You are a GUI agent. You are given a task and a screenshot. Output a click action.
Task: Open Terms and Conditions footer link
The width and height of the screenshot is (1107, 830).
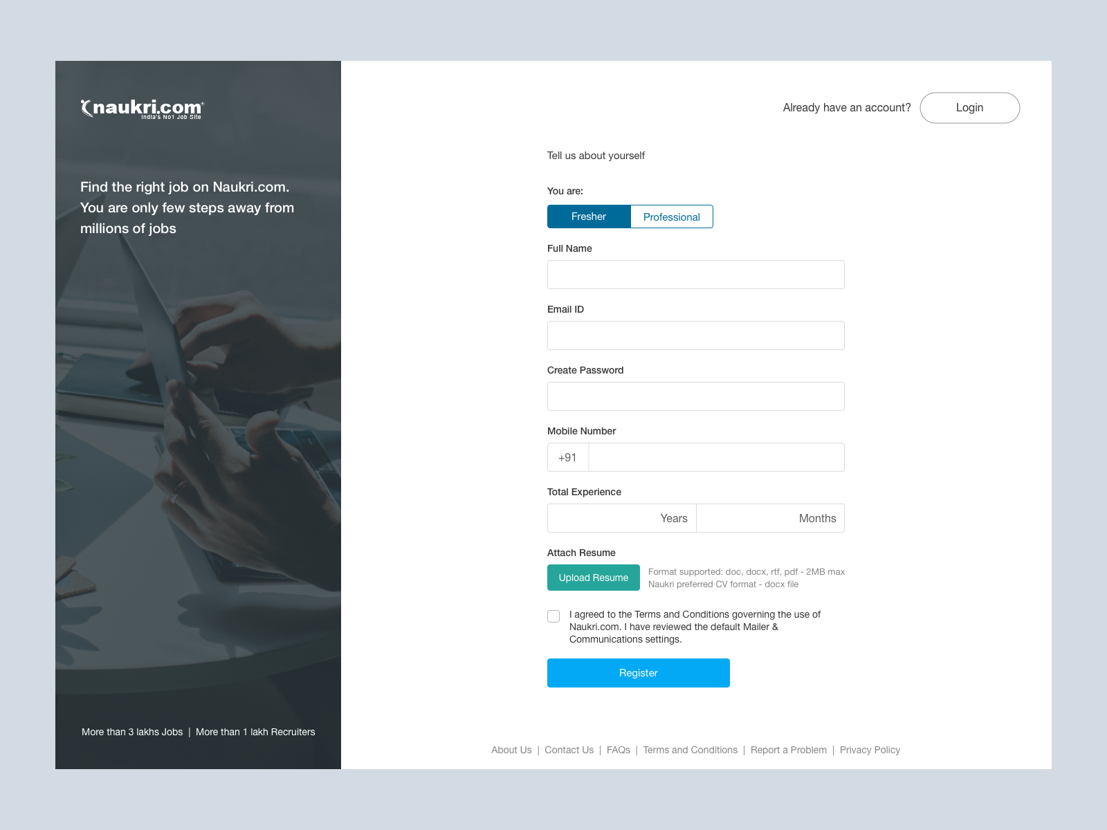690,750
